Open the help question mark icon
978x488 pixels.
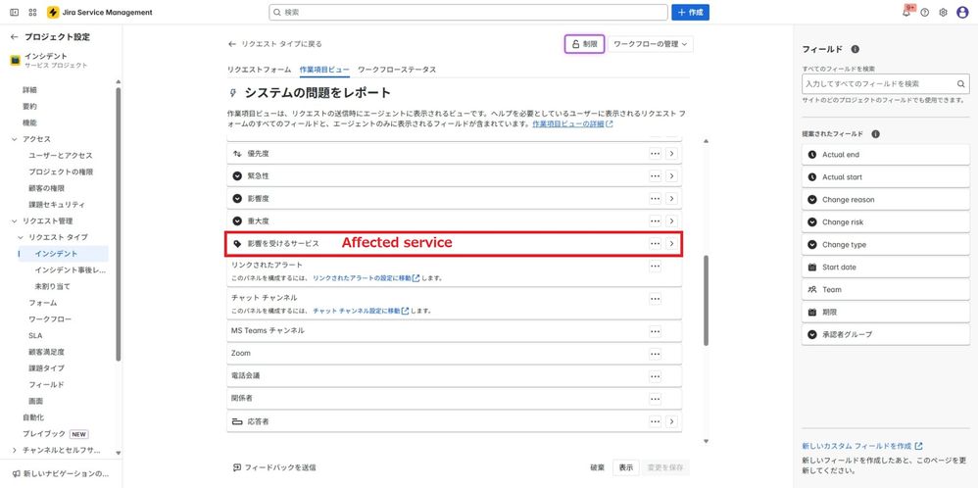click(925, 13)
